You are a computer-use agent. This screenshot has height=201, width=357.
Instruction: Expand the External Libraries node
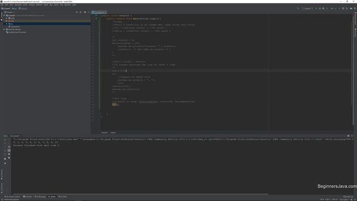tap(4, 30)
